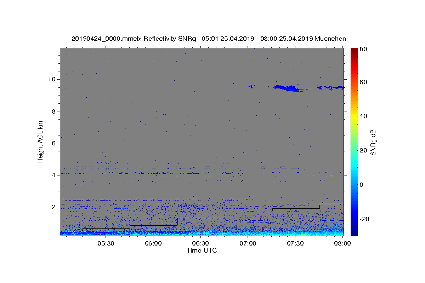Click the 06:30 time tick label
Viewport: 425px width, 283px height.
(200, 244)
